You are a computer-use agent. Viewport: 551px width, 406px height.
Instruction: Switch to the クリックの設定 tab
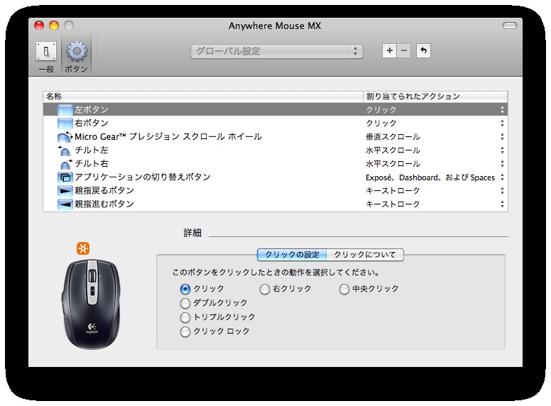[292, 255]
